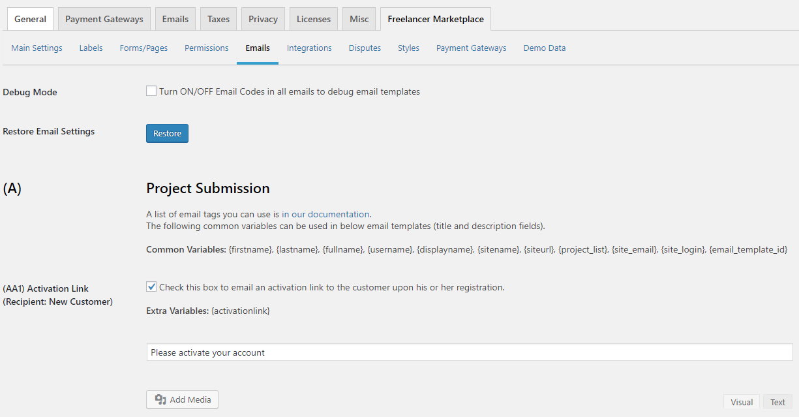The image size is (799, 417).
Task: Go to the Disputes sub-tab
Action: coord(365,48)
